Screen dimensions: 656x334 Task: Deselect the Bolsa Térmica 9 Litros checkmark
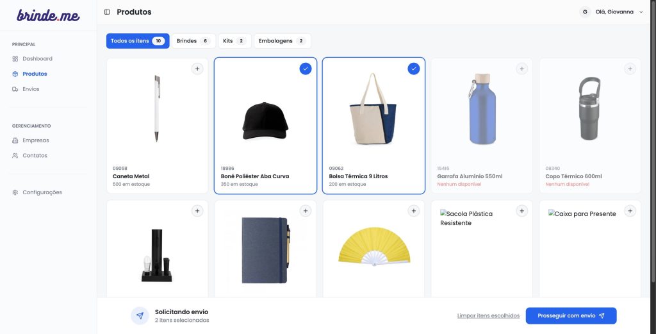[x=413, y=69]
